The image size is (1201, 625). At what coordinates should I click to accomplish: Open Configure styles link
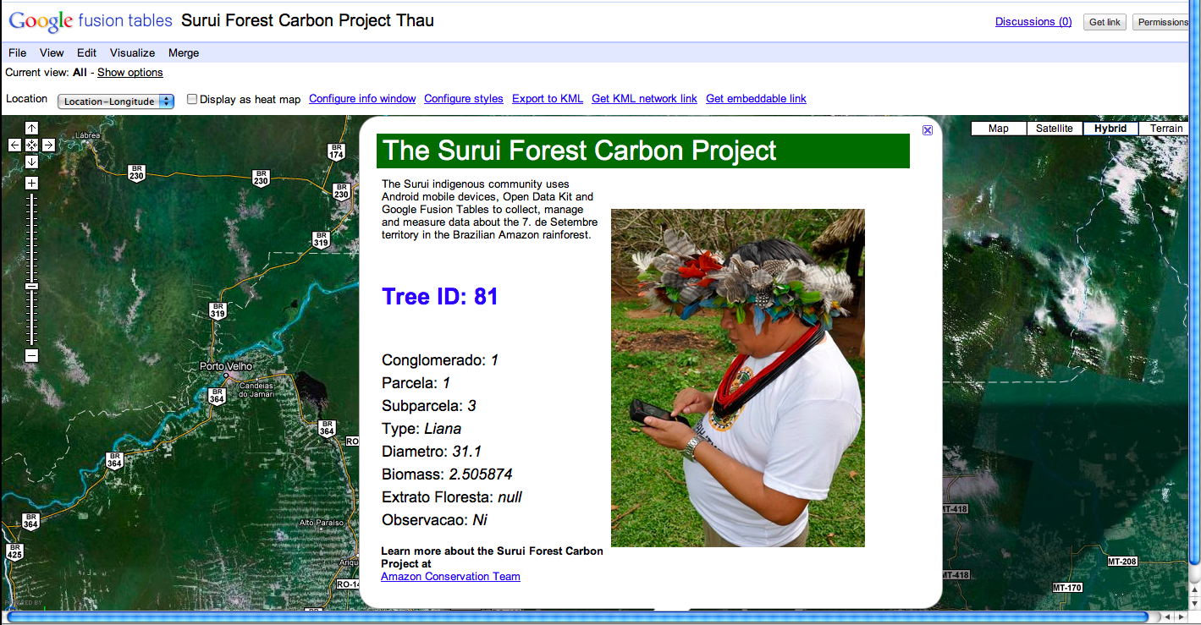[464, 99]
